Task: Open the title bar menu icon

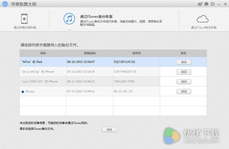Action: [x=213, y=4]
